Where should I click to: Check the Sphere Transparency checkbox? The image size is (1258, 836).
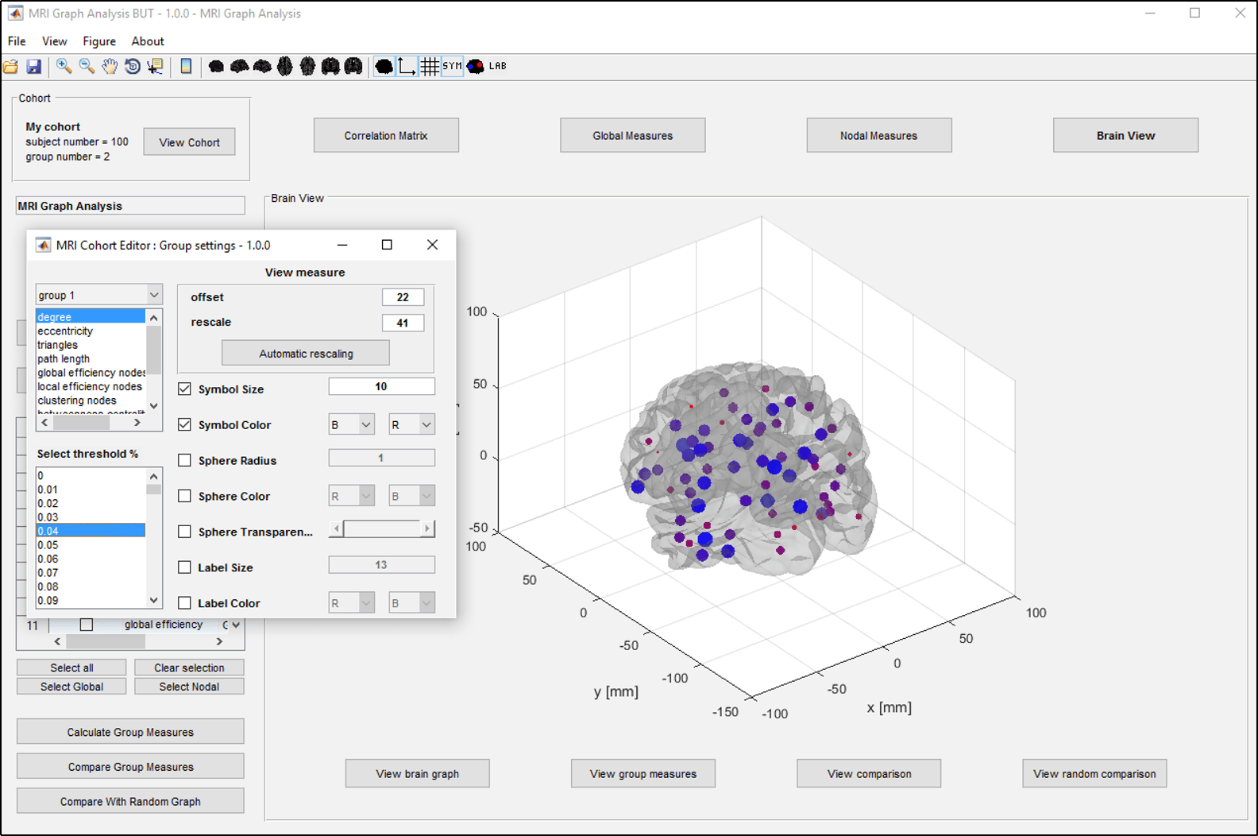tap(185, 532)
